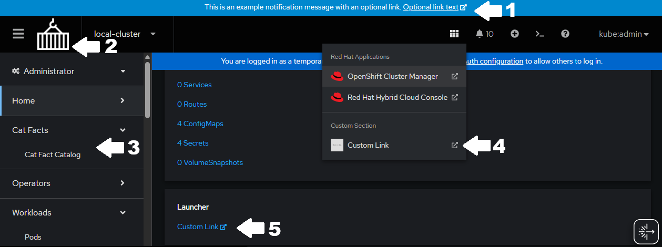Open the 4 ConfigMaps link
The image size is (662, 247).
(200, 124)
